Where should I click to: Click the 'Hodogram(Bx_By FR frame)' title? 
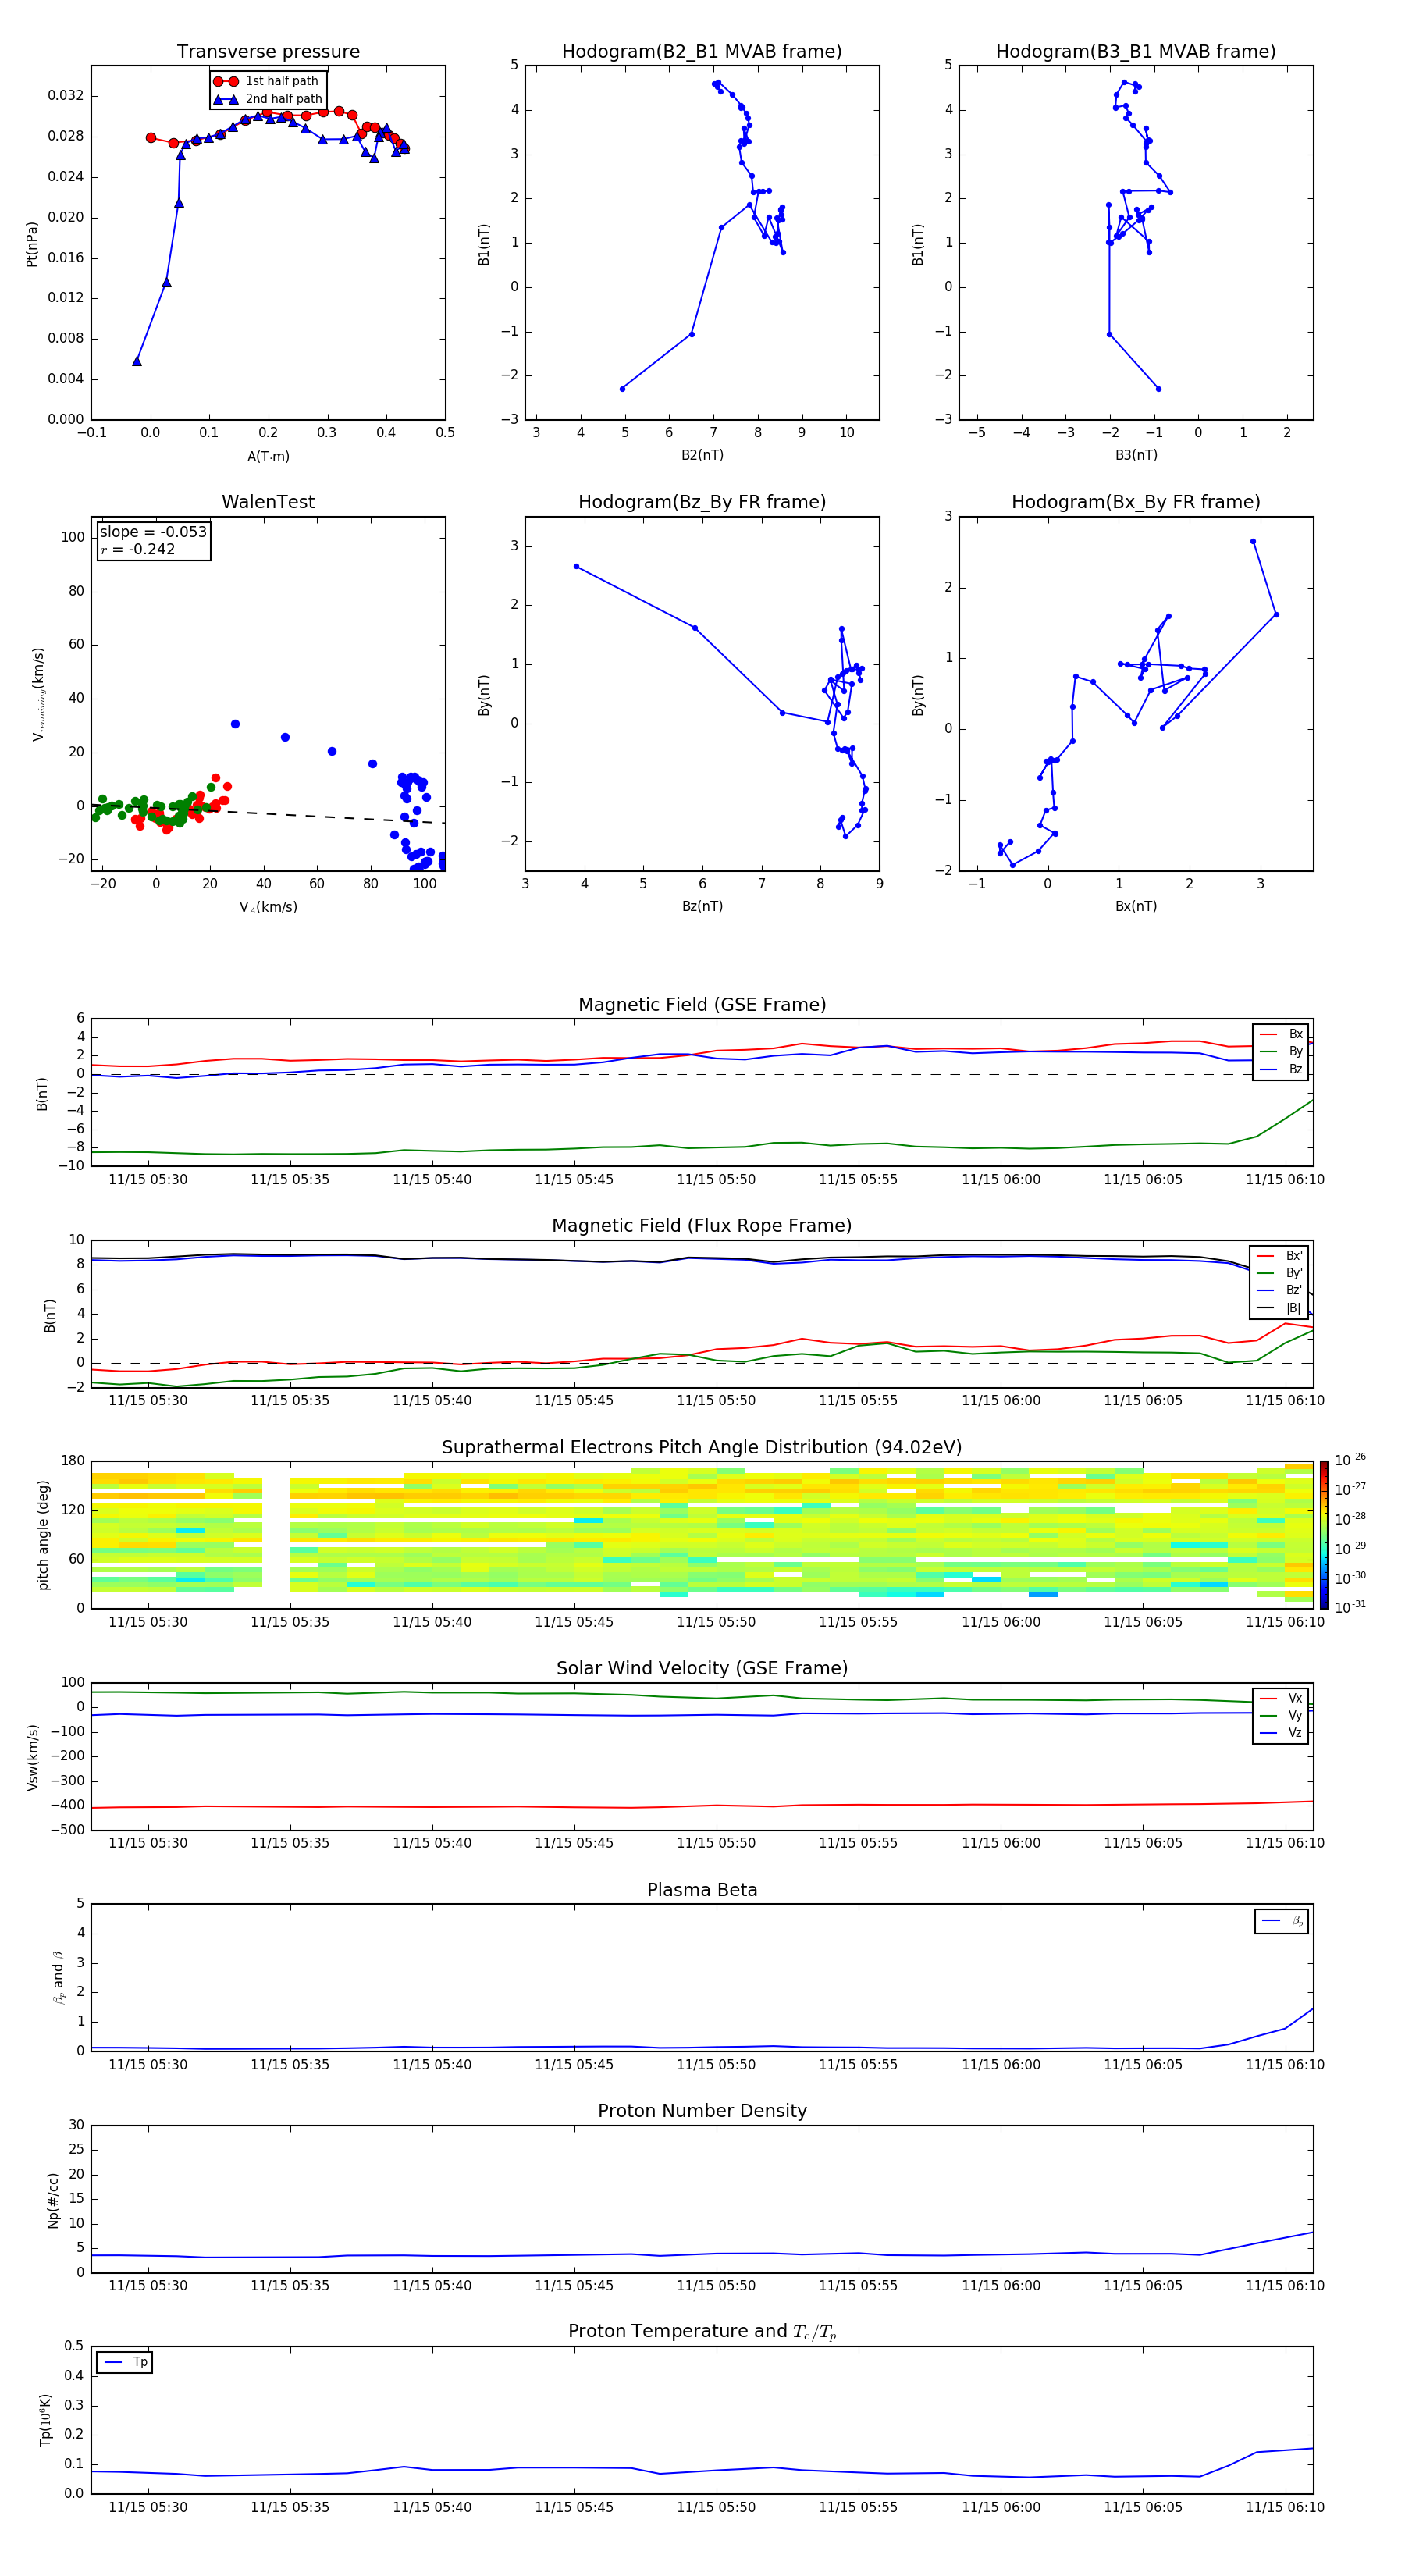(x=1136, y=502)
